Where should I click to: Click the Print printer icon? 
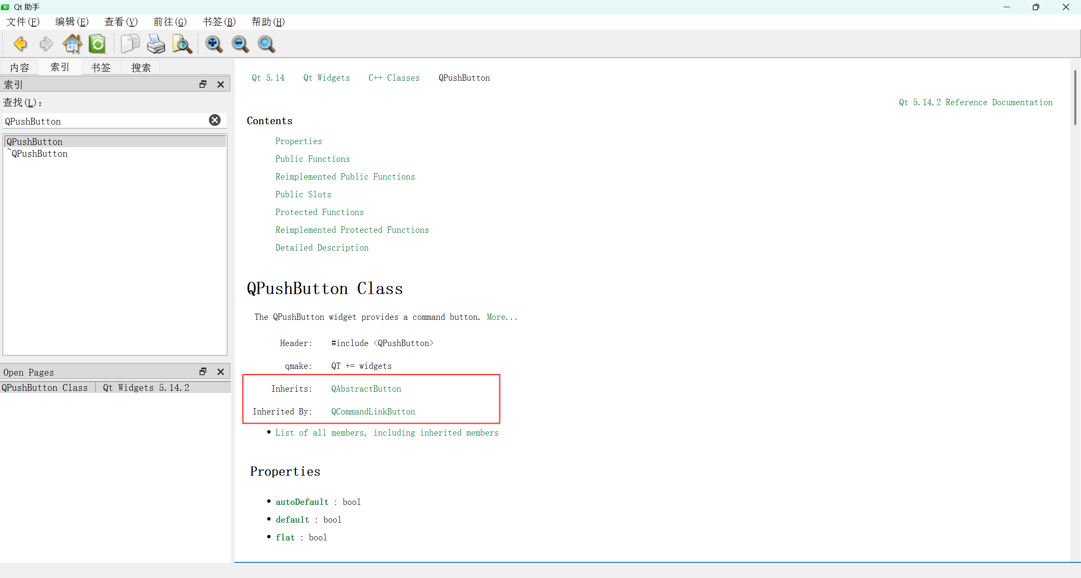click(156, 44)
